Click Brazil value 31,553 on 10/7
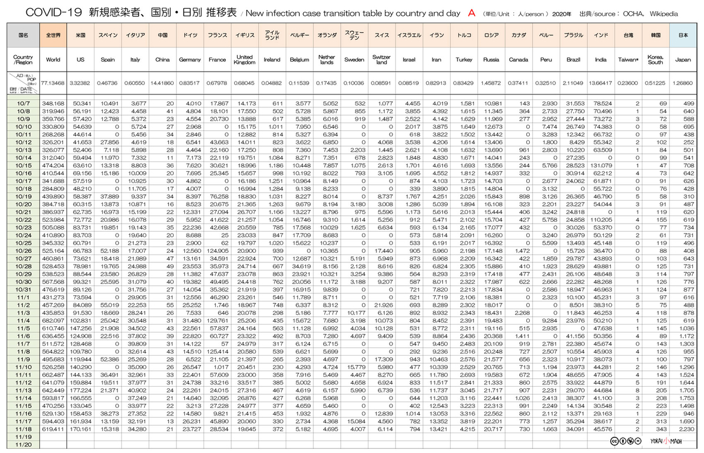704x453 pixels. (x=574, y=103)
